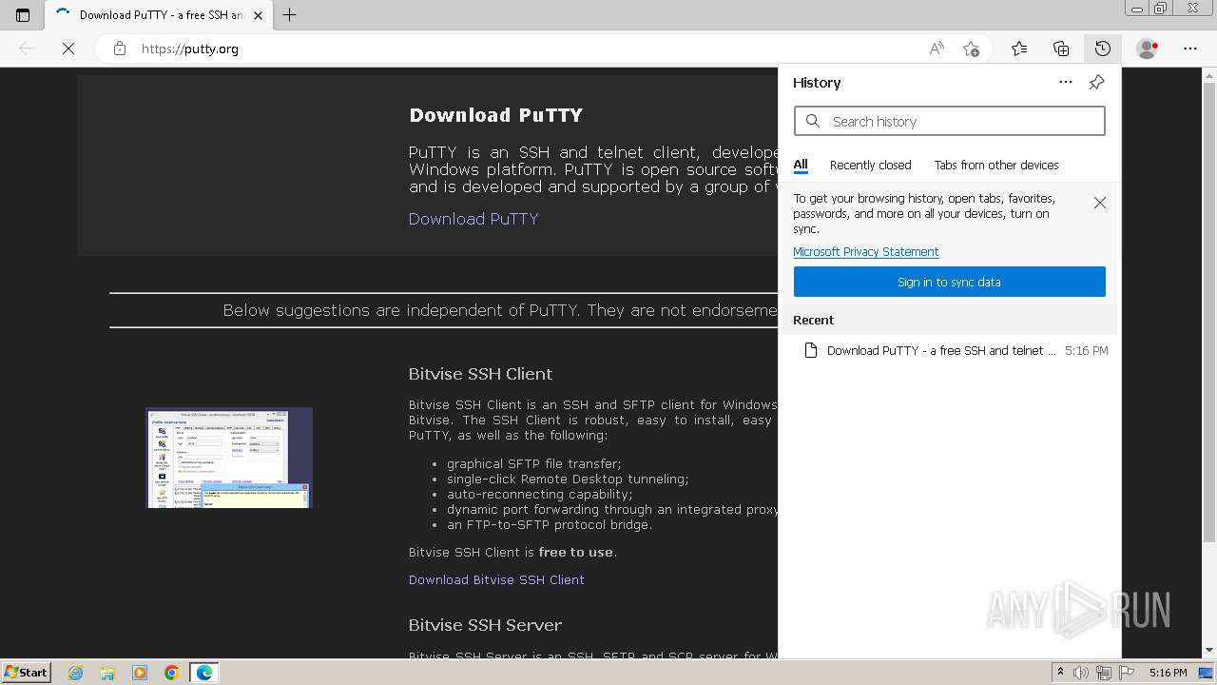Switch to Tabs from other devices
The height and width of the screenshot is (685, 1217).
pos(996,165)
